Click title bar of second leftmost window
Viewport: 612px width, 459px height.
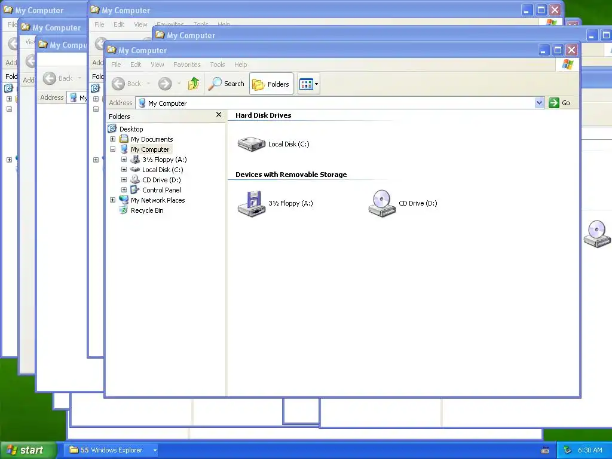53,27
